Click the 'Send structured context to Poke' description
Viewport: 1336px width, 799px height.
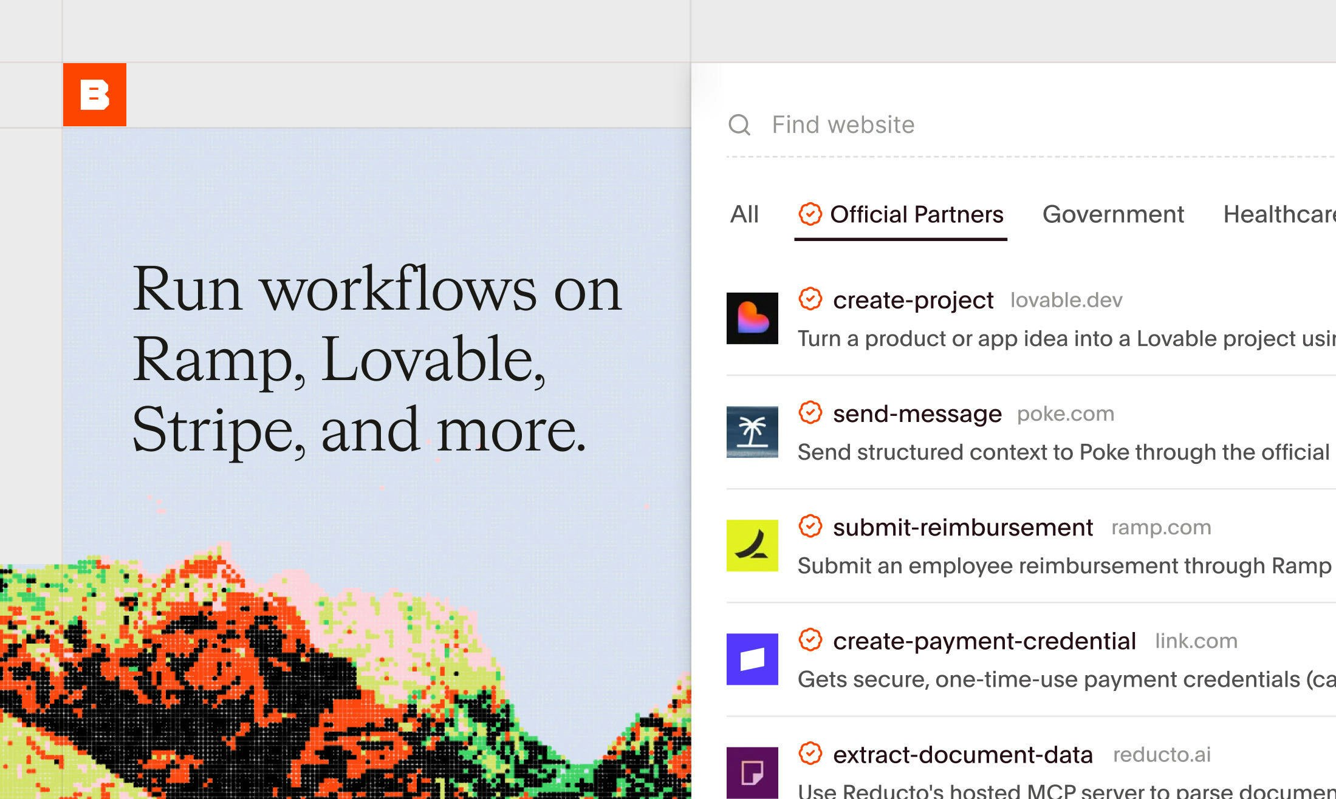pyautogui.click(x=1064, y=452)
